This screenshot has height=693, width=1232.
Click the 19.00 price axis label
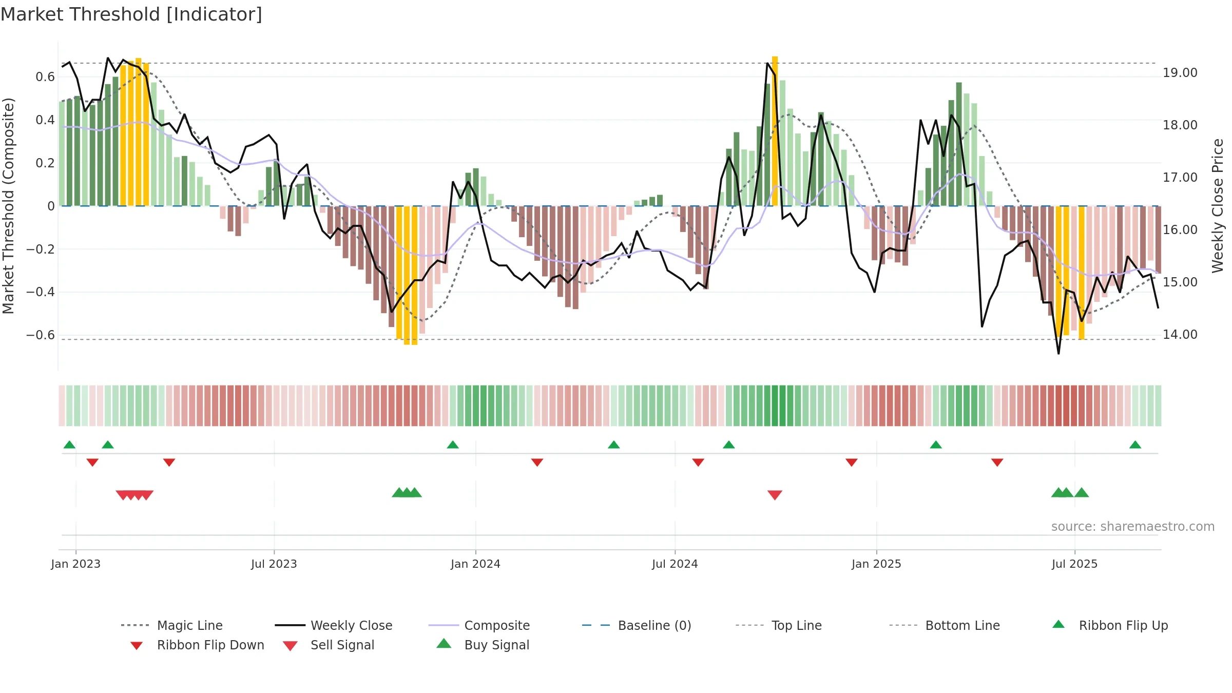pyautogui.click(x=1180, y=73)
